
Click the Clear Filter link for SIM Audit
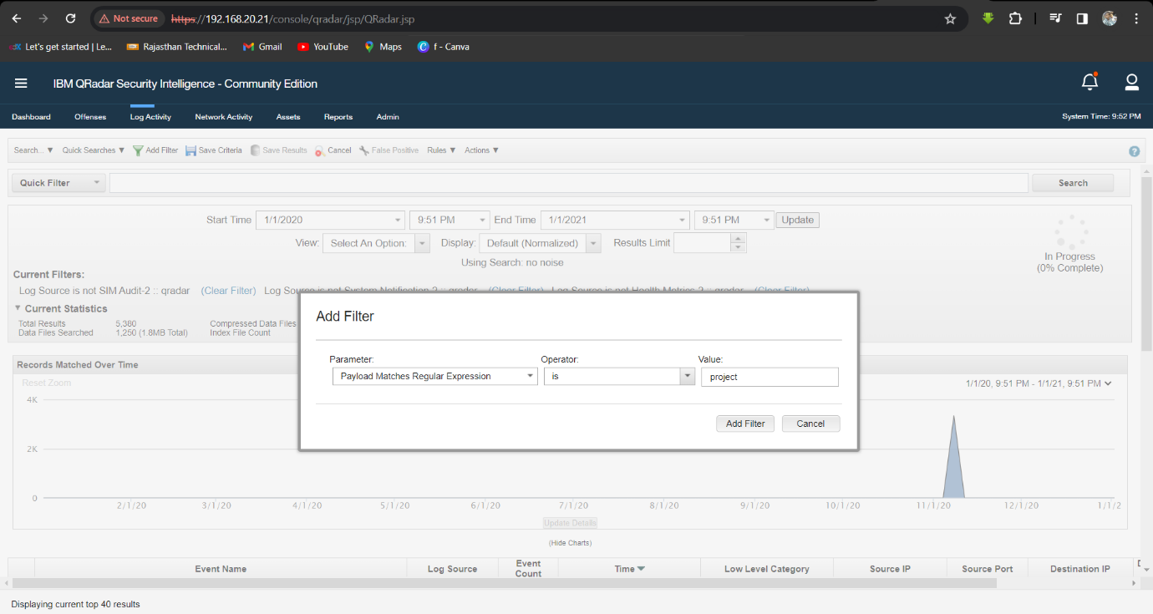[x=228, y=291]
